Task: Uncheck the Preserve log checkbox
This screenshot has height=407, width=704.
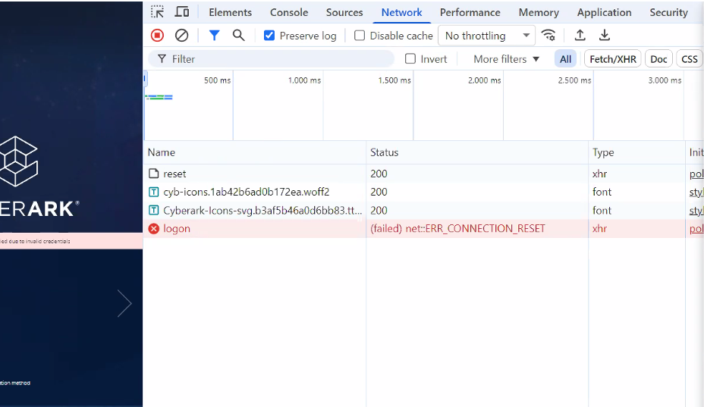Action: tap(269, 36)
